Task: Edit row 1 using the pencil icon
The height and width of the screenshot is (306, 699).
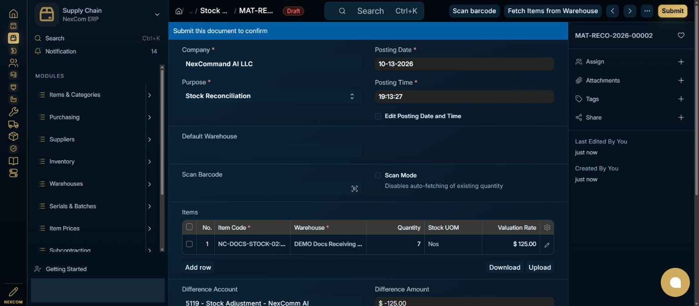Action: 547,245
